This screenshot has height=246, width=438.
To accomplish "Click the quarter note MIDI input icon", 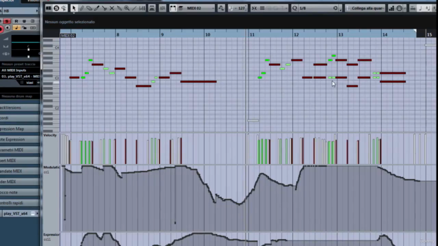I will tap(420, 8).
